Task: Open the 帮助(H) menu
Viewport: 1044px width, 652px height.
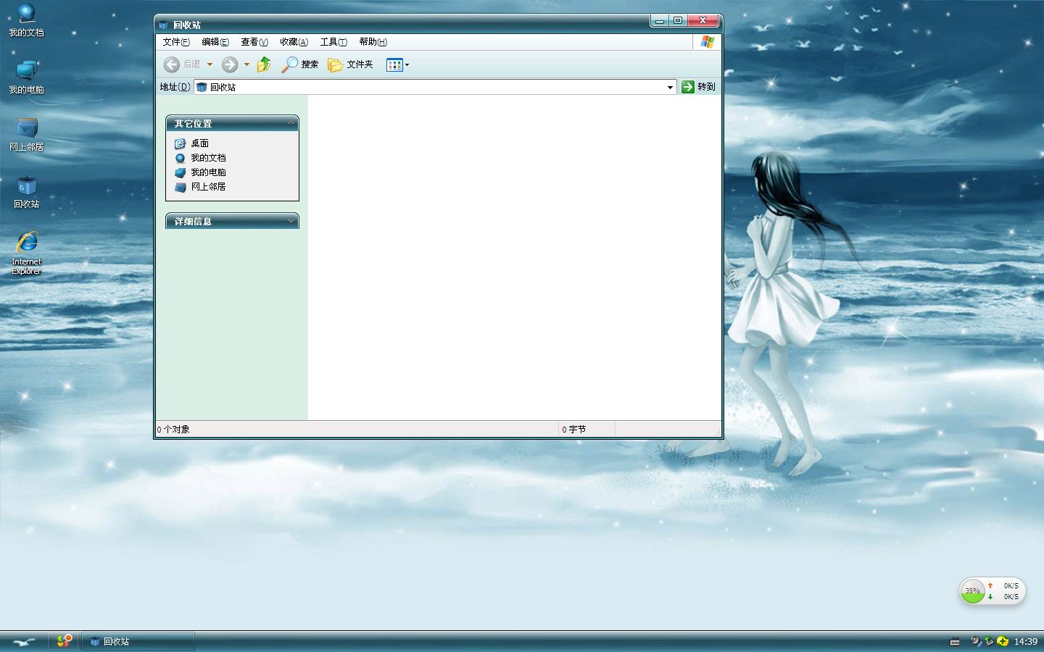Action: pyautogui.click(x=373, y=42)
